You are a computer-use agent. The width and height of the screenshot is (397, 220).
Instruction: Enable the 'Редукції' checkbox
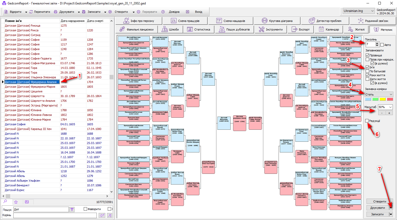coord(367,121)
